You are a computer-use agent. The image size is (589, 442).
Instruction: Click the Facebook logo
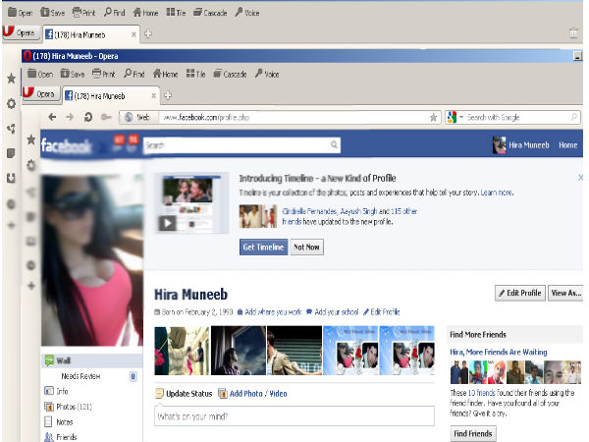coord(66,145)
